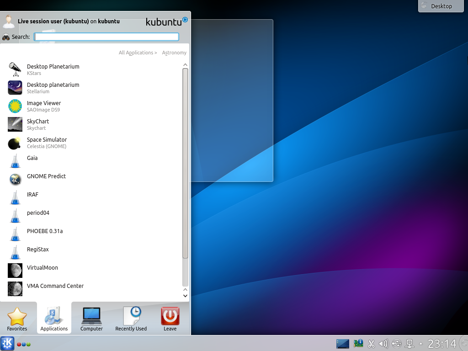Open Klipper clipboard scissors icon

371,344
